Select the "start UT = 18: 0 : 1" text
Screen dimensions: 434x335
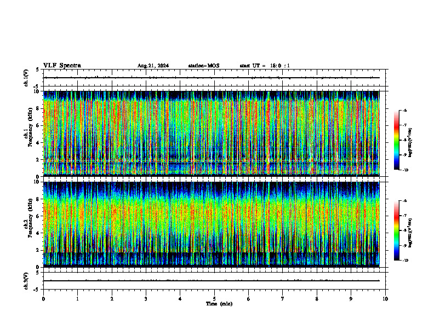click(265, 66)
